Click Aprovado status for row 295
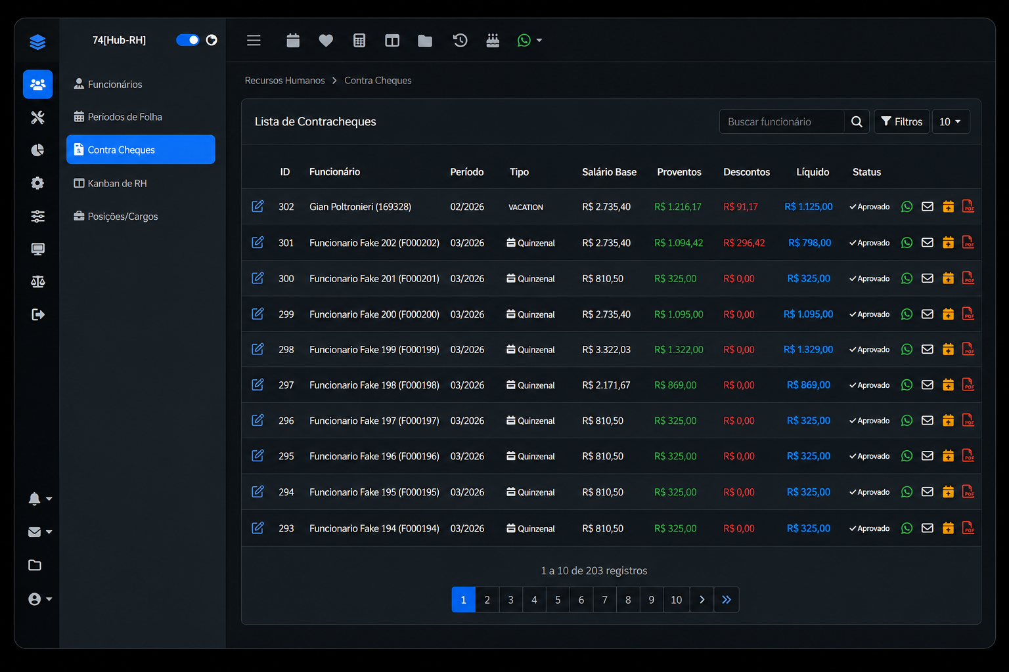Screen dimensions: 1009x672 point(869,456)
